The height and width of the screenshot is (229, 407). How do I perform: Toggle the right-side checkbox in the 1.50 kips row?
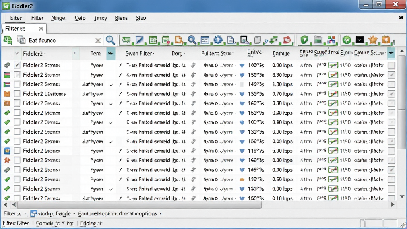(391, 84)
